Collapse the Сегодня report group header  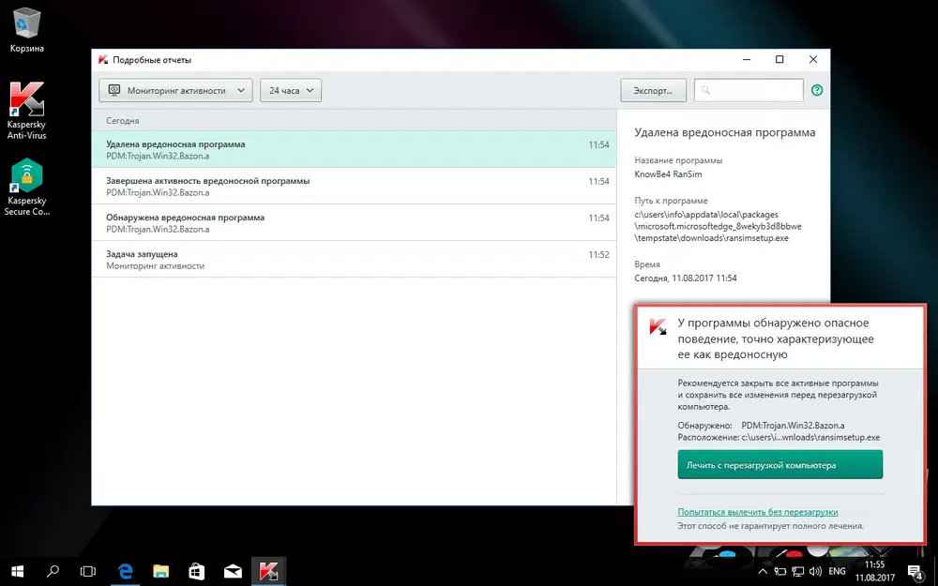tap(122, 121)
